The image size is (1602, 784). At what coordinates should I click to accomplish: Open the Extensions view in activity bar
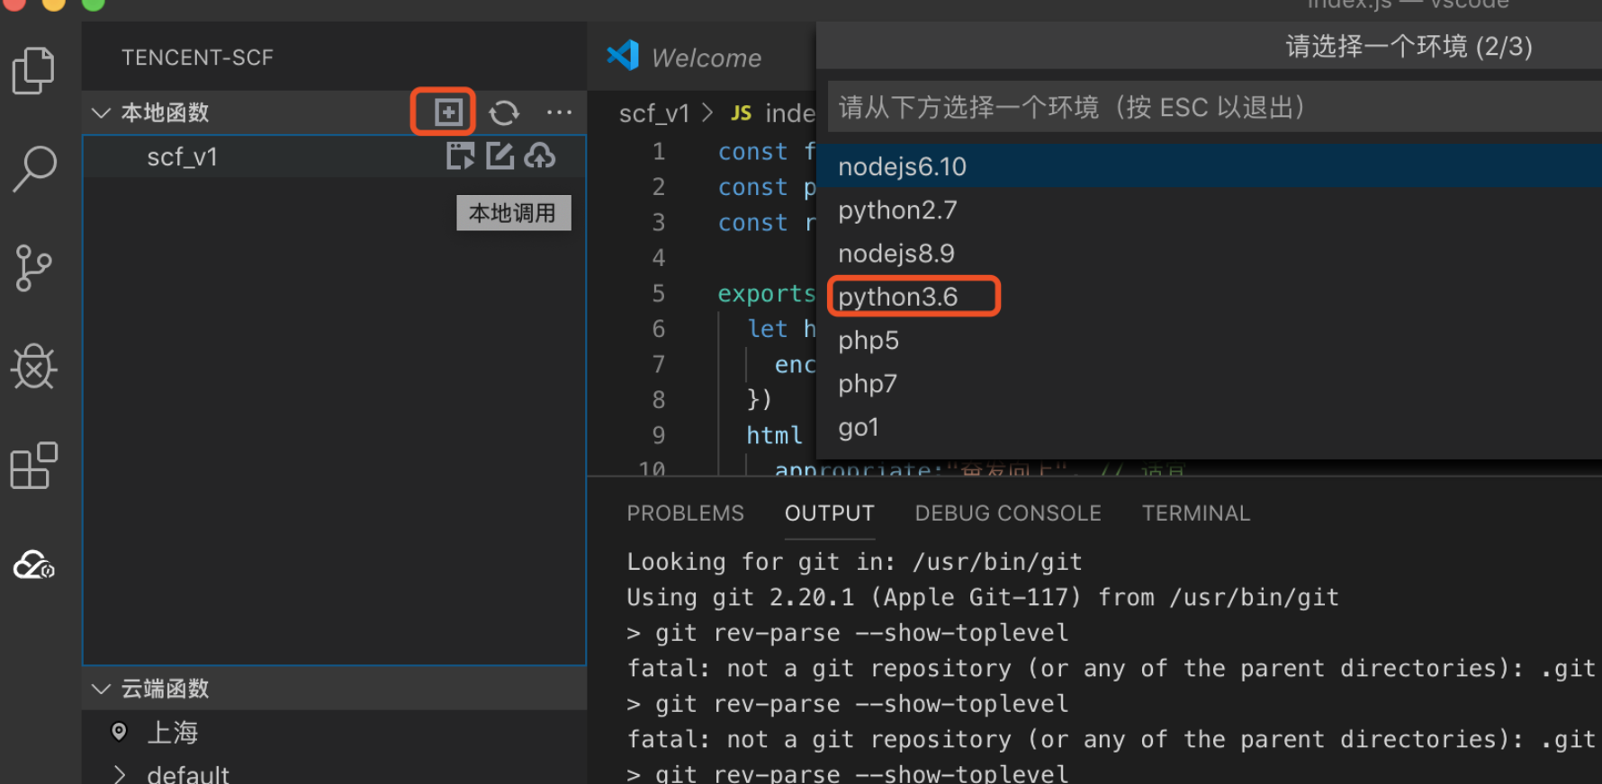click(33, 466)
